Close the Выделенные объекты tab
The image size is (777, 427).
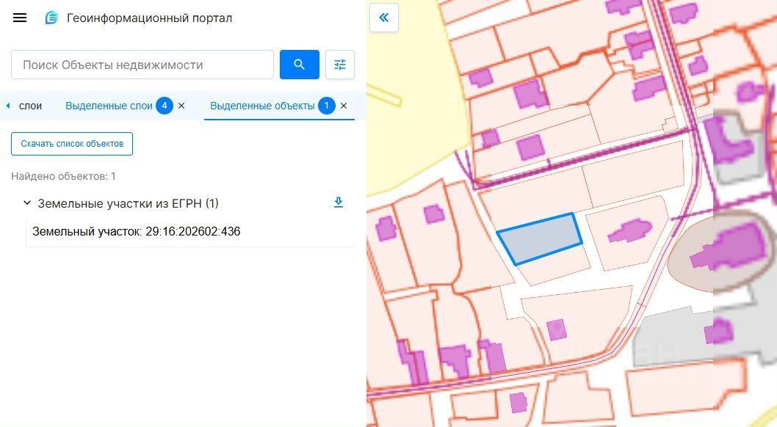coord(344,106)
